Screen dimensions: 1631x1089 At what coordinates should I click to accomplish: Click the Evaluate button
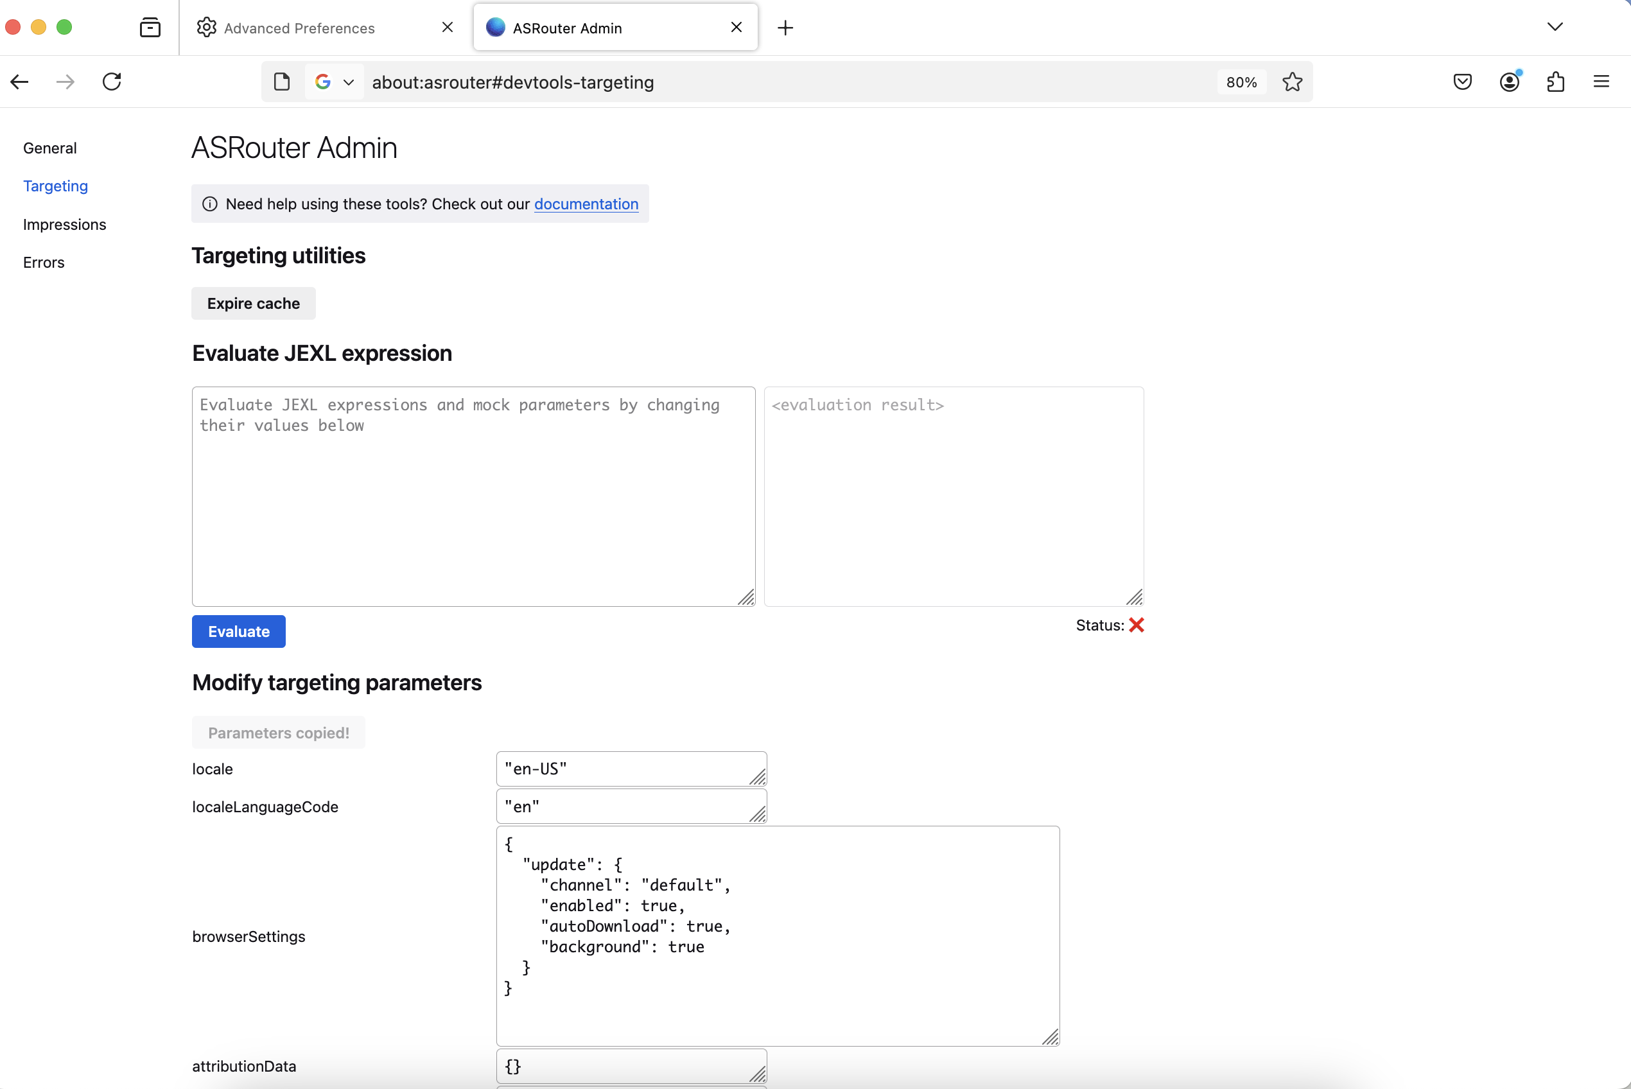pos(238,631)
